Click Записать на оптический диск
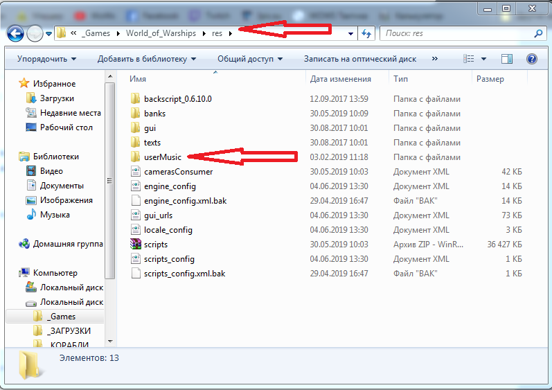Viewport: 552px width, 390px height. tap(360, 59)
